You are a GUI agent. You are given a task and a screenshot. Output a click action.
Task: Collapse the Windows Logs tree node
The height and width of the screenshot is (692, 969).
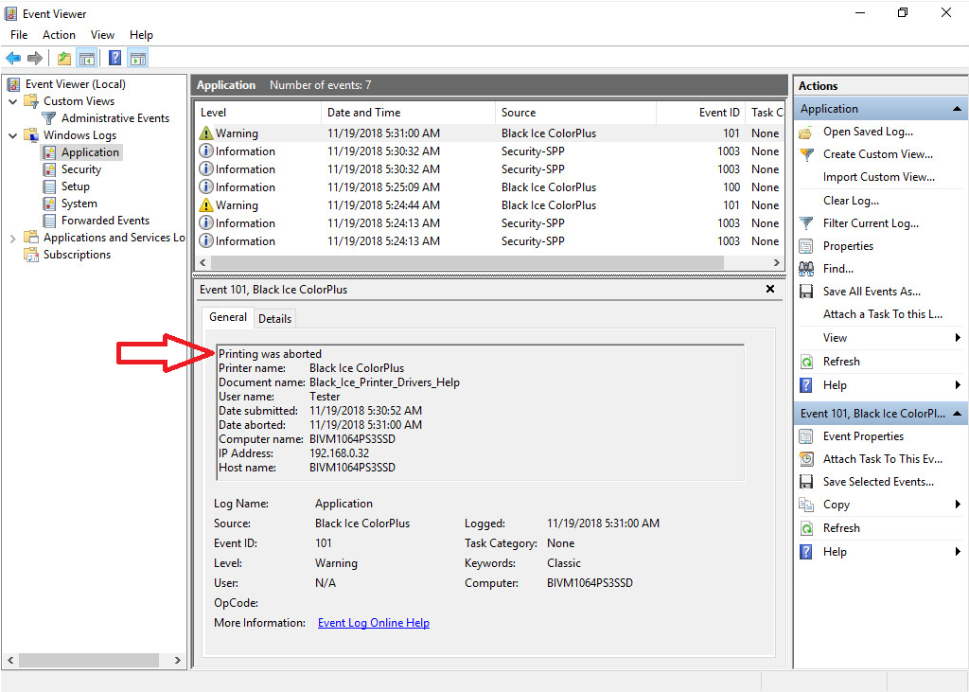coord(12,135)
